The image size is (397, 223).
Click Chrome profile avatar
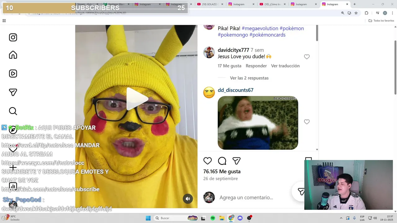pos(385,13)
